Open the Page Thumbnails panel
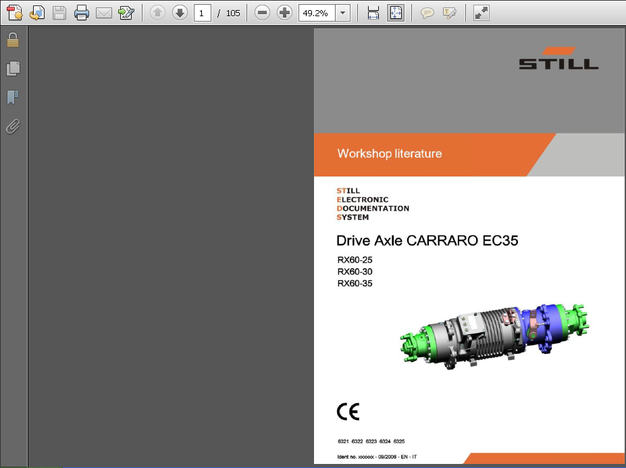 pyautogui.click(x=13, y=69)
